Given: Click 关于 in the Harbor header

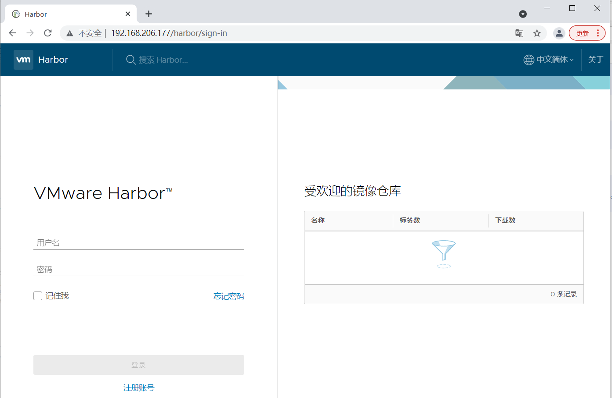Looking at the screenshot, I should click(596, 60).
